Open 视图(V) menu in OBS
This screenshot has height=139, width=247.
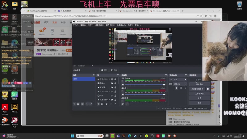(90, 25)
